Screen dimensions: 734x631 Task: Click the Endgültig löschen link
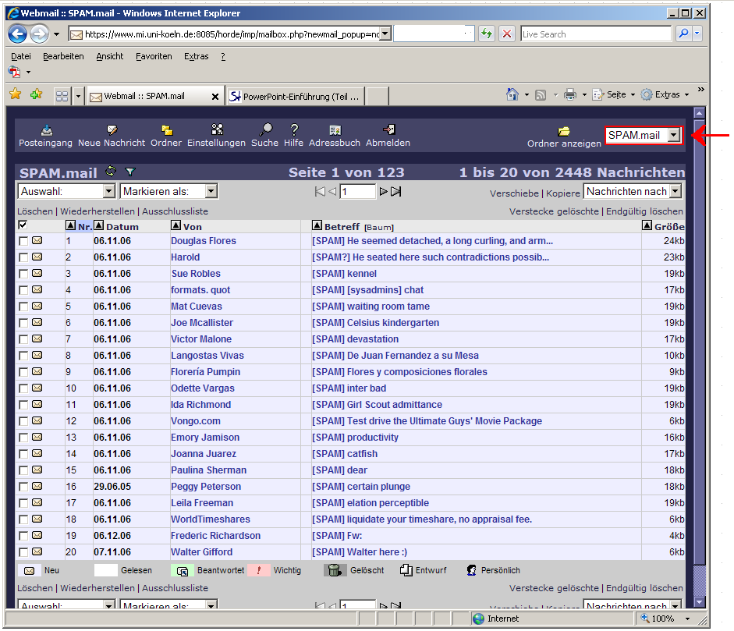(644, 211)
